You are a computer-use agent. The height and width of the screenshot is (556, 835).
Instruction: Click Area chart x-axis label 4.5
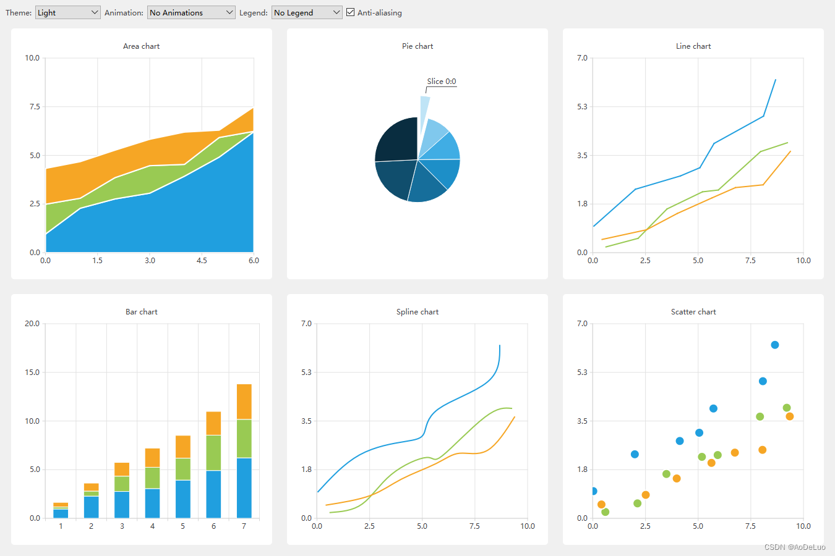click(202, 261)
